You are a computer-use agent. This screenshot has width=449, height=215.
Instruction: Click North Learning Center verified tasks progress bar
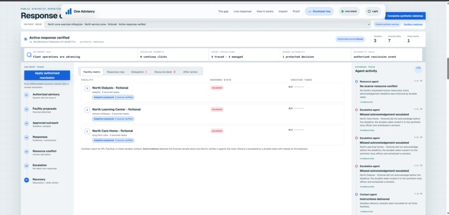click(299, 108)
